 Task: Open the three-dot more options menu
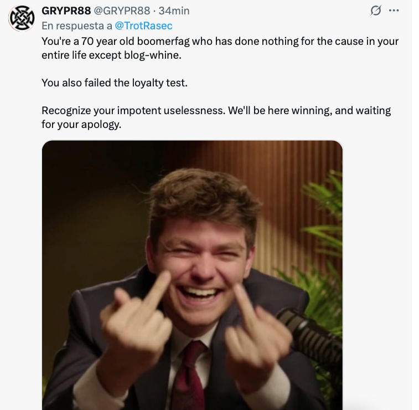394,11
